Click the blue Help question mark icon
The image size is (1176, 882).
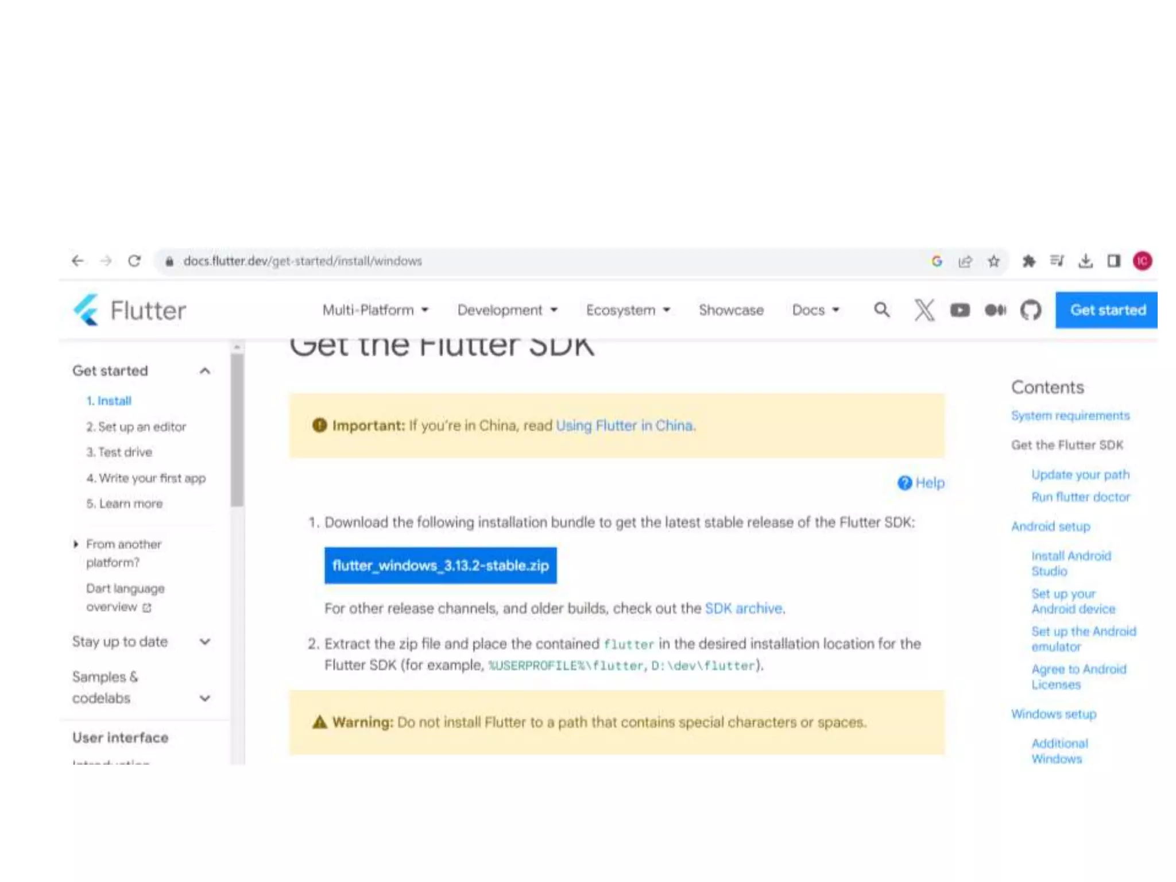coord(905,483)
